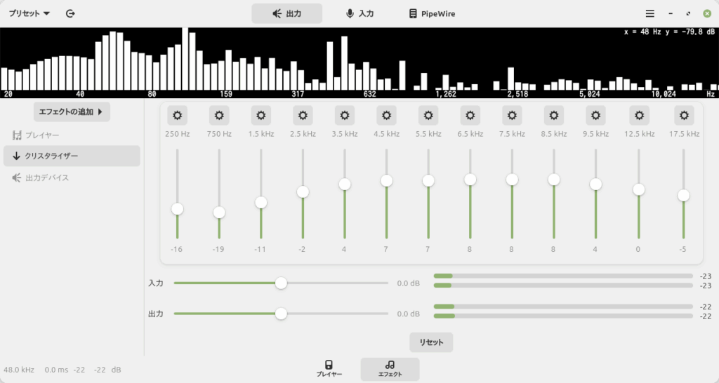
Task: Click the bypass arrow icon beside プリセット
Action: [70, 13]
